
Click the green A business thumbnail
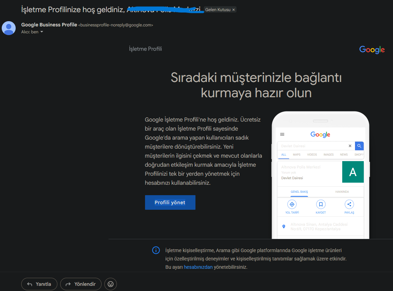353,172
